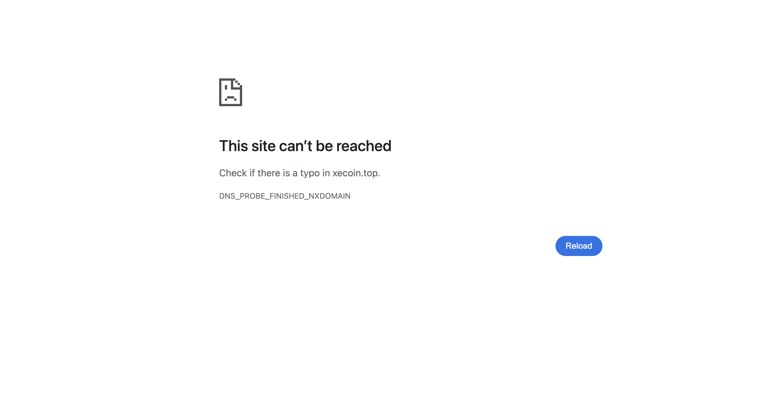Retry loading with the blue Reload pill
Image resolution: width=766 pixels, height=410 pixels.
click(x=578, y=246)
